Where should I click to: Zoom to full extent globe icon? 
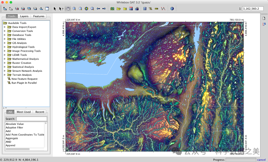click(86, 9)
